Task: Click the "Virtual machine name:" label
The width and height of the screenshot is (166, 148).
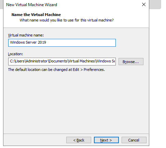Action: point(26,35)
